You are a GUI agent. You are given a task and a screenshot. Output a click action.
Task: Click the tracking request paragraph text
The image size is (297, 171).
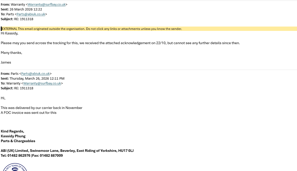point(120,43)
